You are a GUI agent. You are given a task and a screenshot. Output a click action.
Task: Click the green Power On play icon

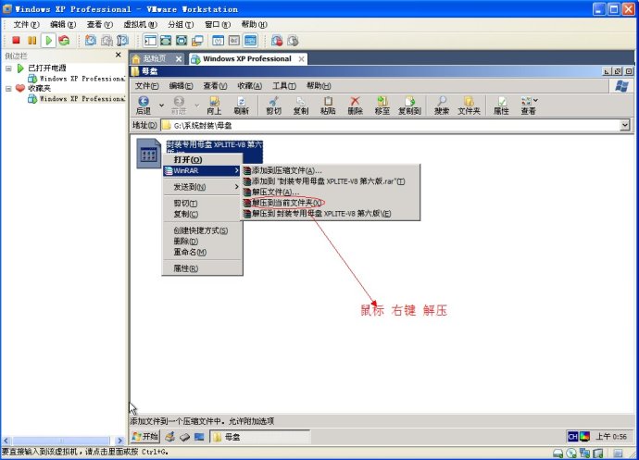coord(48,41)
